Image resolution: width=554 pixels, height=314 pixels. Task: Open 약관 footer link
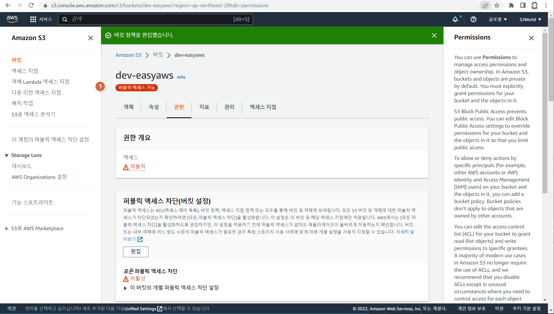499,309
